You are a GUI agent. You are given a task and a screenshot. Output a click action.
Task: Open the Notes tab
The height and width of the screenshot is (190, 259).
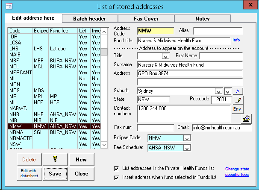click(x=203, y=19)
